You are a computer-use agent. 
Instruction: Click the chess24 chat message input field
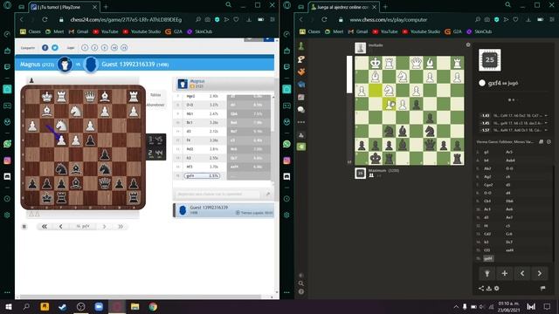click(217, 194)
